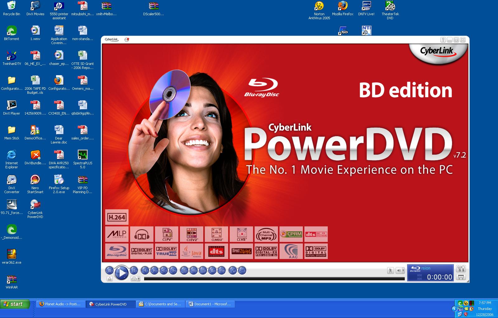Screen dimensions: 498x318
Task: Select the DivX Player desktop icon
Action: 12,108
